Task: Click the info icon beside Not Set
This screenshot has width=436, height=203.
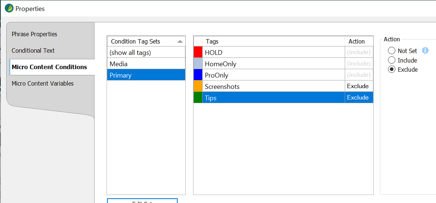Action: 425,51
